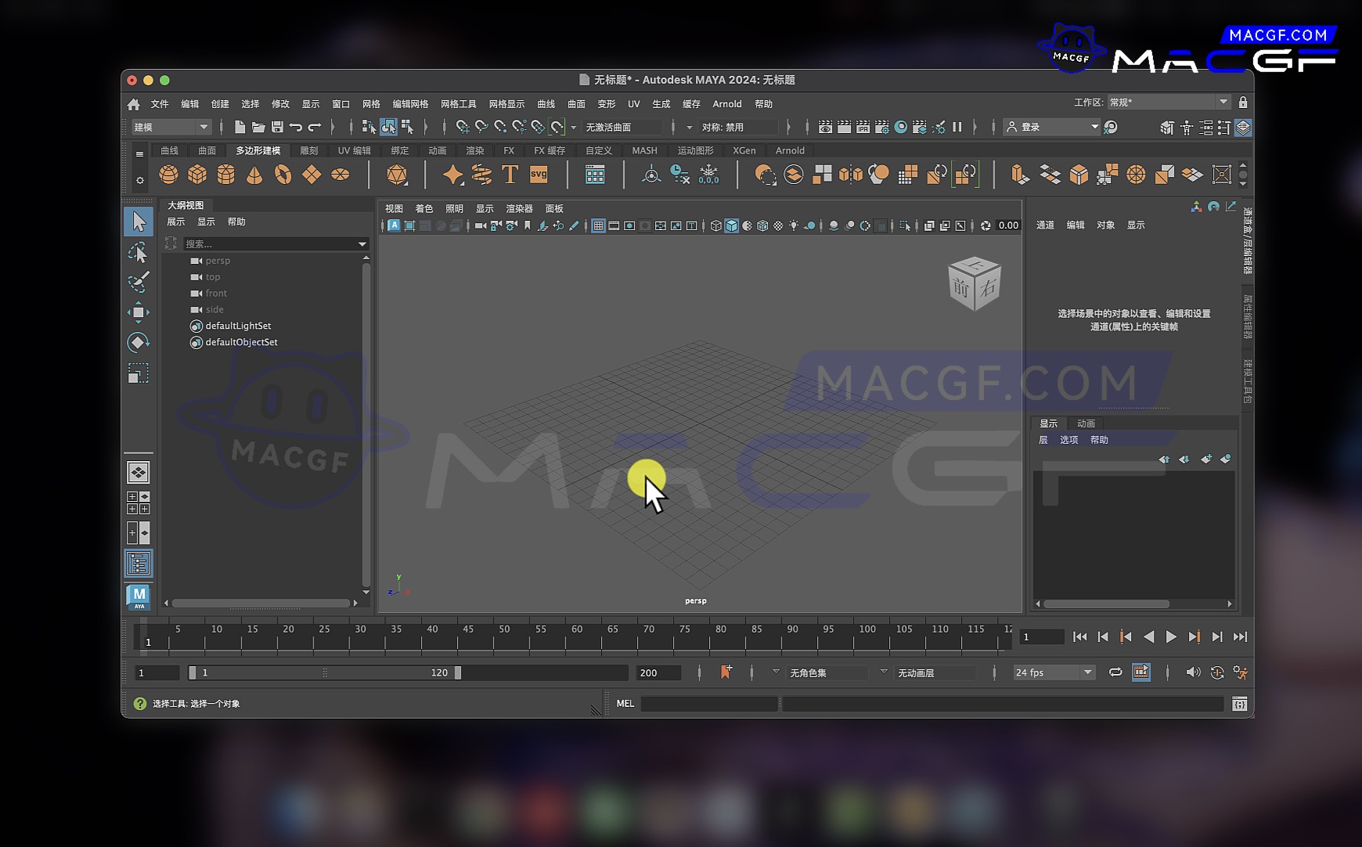This screenshot has height=847, width=1362.
Task: Open the 建模 menu set dropdown
Action: click(171, 127)
